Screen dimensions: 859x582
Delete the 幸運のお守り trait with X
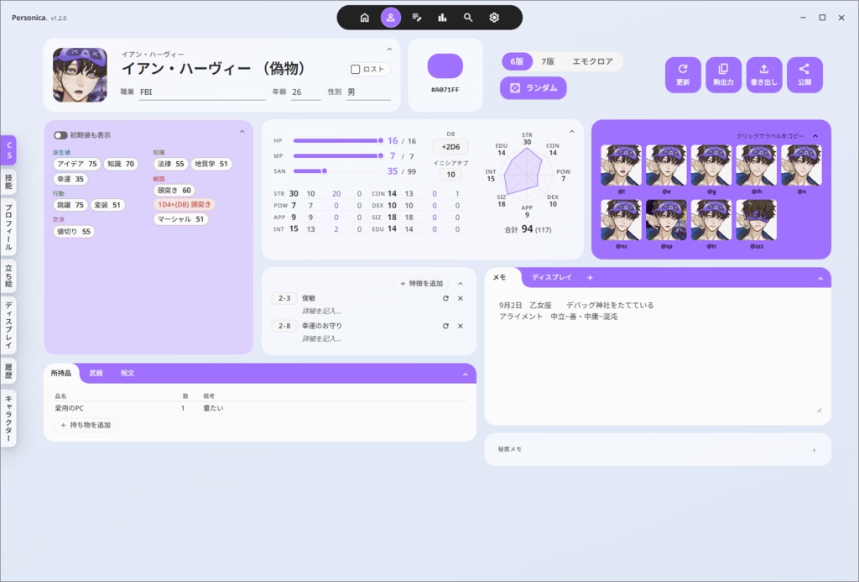point(461,325)
